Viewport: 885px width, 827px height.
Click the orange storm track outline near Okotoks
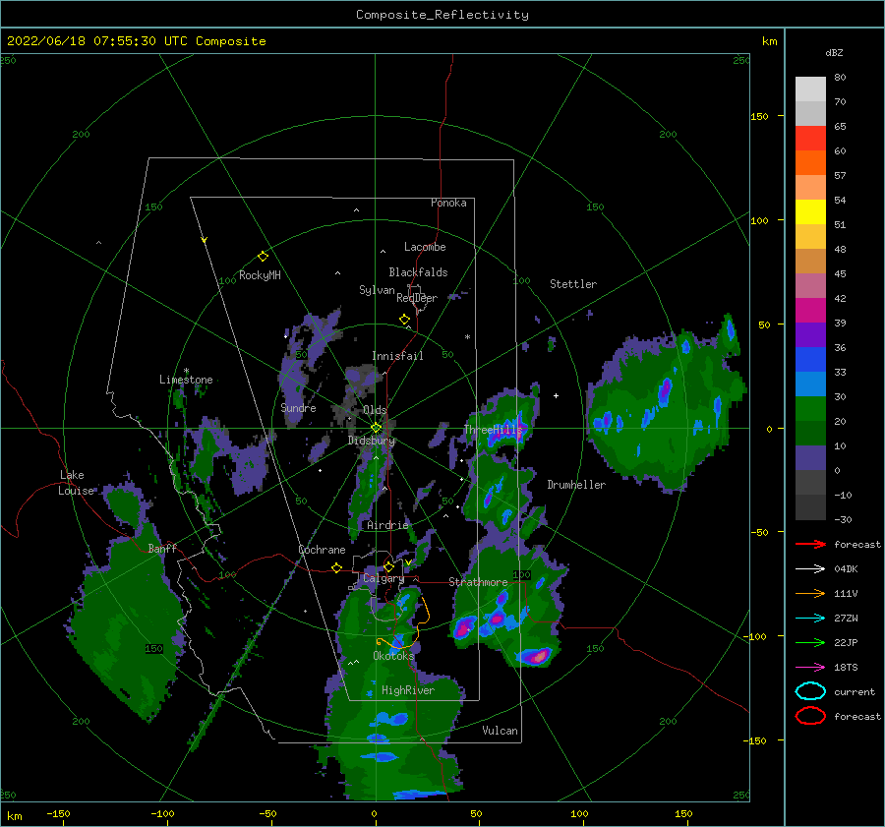(402, 623)
